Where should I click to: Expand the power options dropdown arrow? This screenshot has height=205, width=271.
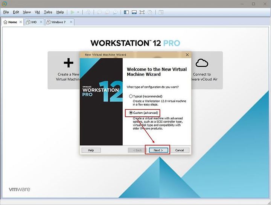tap(78, 12)
